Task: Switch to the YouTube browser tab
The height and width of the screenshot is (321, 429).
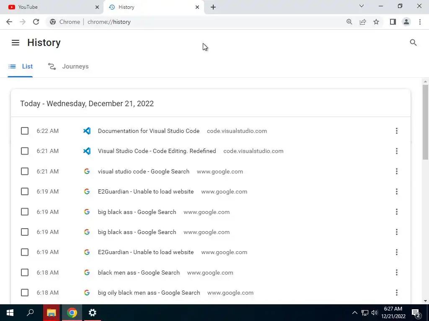Action: (52, 7)
